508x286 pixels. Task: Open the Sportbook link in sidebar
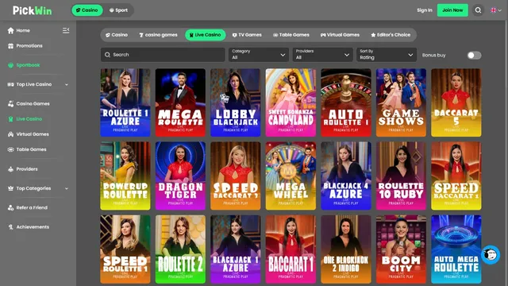pyautogui.click(x=28, y=65)
